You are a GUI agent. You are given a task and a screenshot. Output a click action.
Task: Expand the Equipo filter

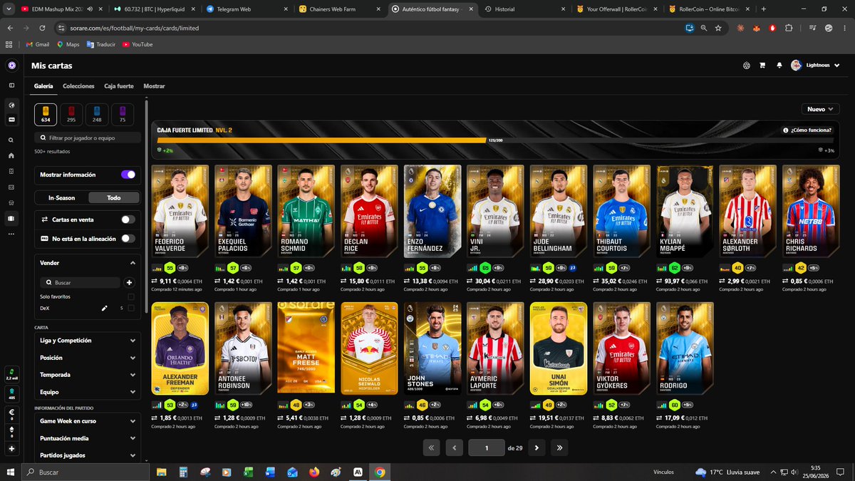coord(87,392)
